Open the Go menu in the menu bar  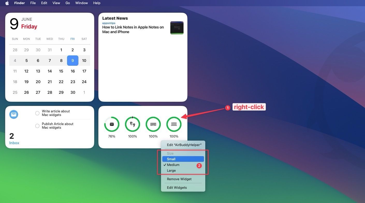[x=68, y=3]
